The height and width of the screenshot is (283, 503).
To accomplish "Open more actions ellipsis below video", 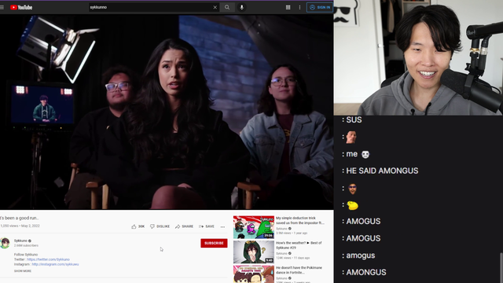I will 222,227.
